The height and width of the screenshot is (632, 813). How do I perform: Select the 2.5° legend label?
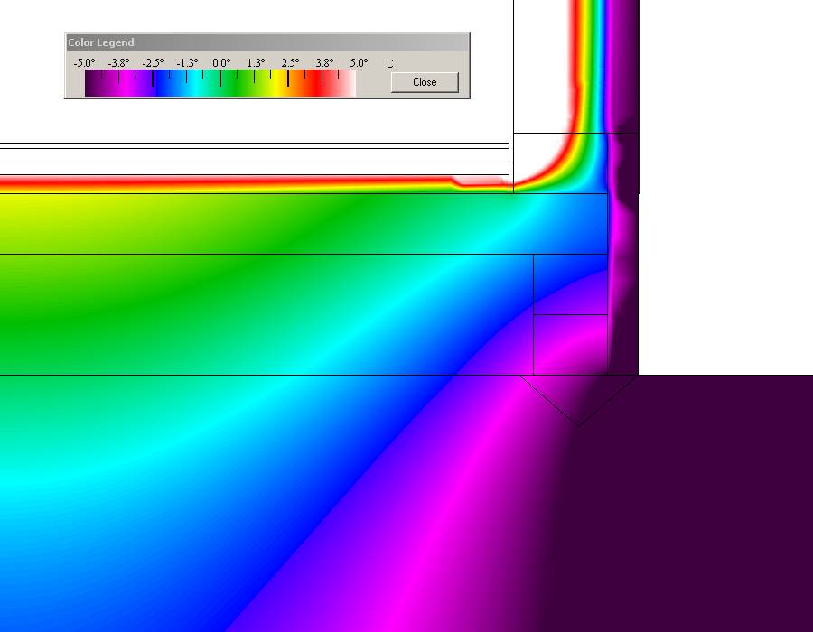290,63
